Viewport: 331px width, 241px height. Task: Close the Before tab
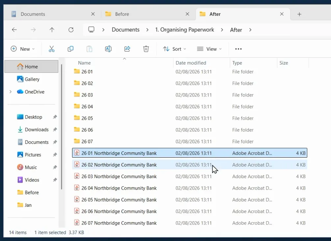[187, 14]
